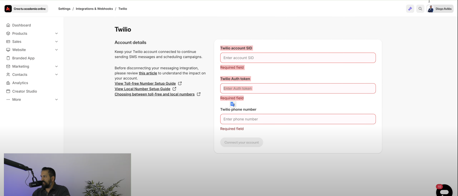The image size is (458, 196).
Task: Click the Google Translate popup icon
Action: (x=233, y=104)
